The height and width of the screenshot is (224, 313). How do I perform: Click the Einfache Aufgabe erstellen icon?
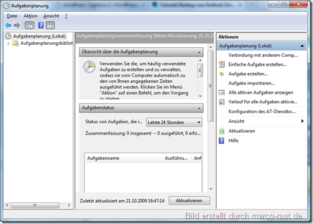[222, 65]
